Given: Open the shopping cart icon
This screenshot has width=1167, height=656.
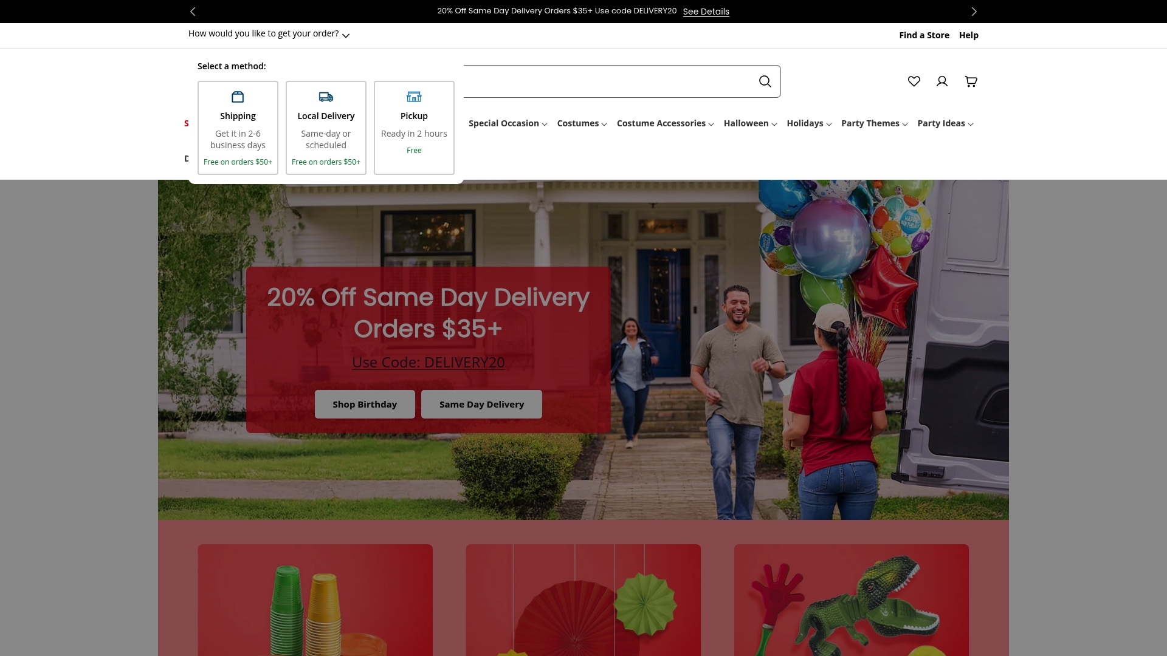Looking at the screenshot, I should [971, 81].
